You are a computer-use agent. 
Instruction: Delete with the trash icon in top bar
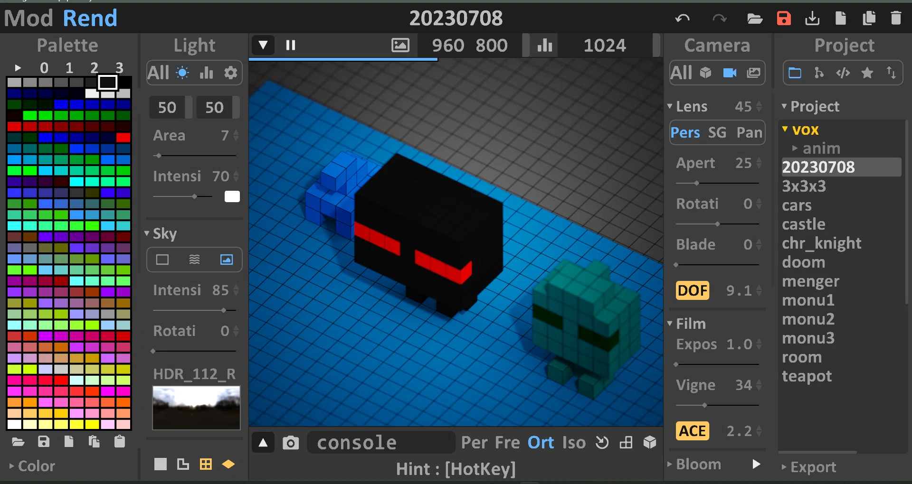pos(896,18)
